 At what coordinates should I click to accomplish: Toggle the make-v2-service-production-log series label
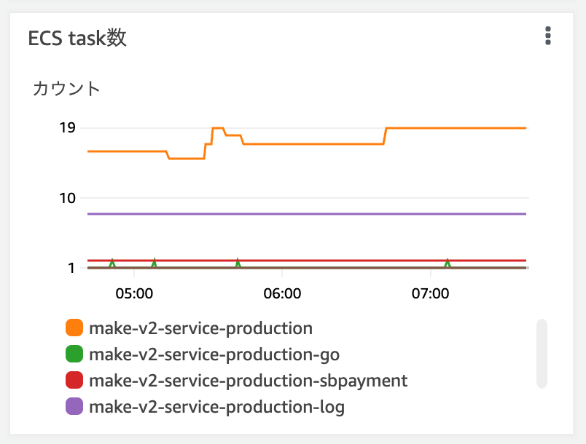[x=216, y=407]
